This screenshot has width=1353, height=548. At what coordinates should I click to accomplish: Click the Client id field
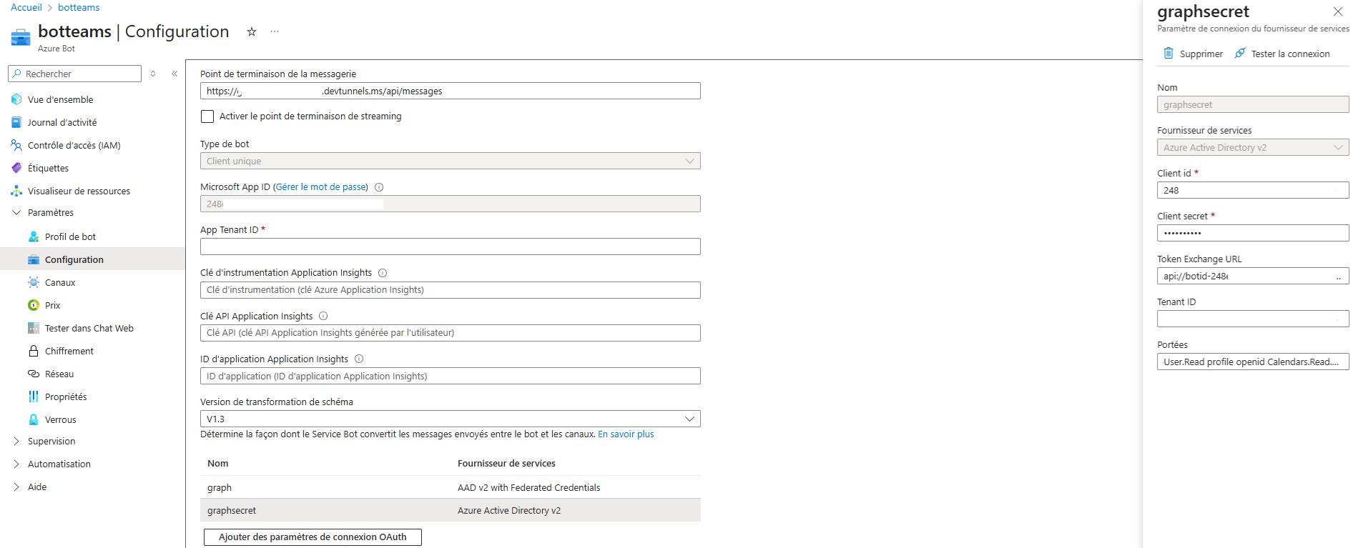pyautogui.click(x=1253, y=190)
